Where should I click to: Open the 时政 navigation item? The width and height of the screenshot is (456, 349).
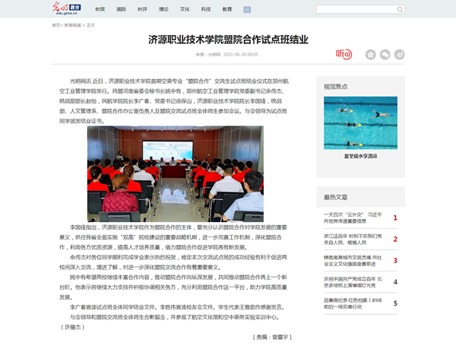click(100, 9)
